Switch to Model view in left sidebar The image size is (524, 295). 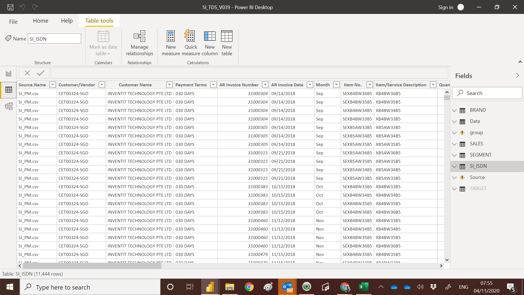pyautogui.click(x=9, y=106)
